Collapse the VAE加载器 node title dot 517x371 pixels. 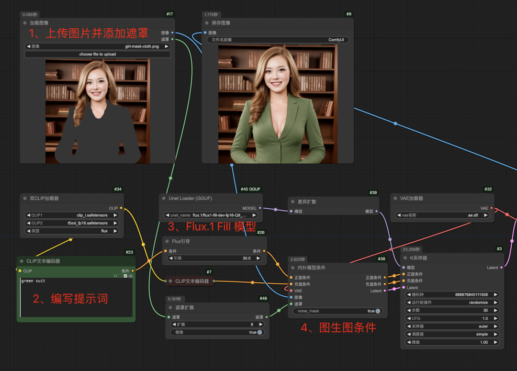(395, 198)
